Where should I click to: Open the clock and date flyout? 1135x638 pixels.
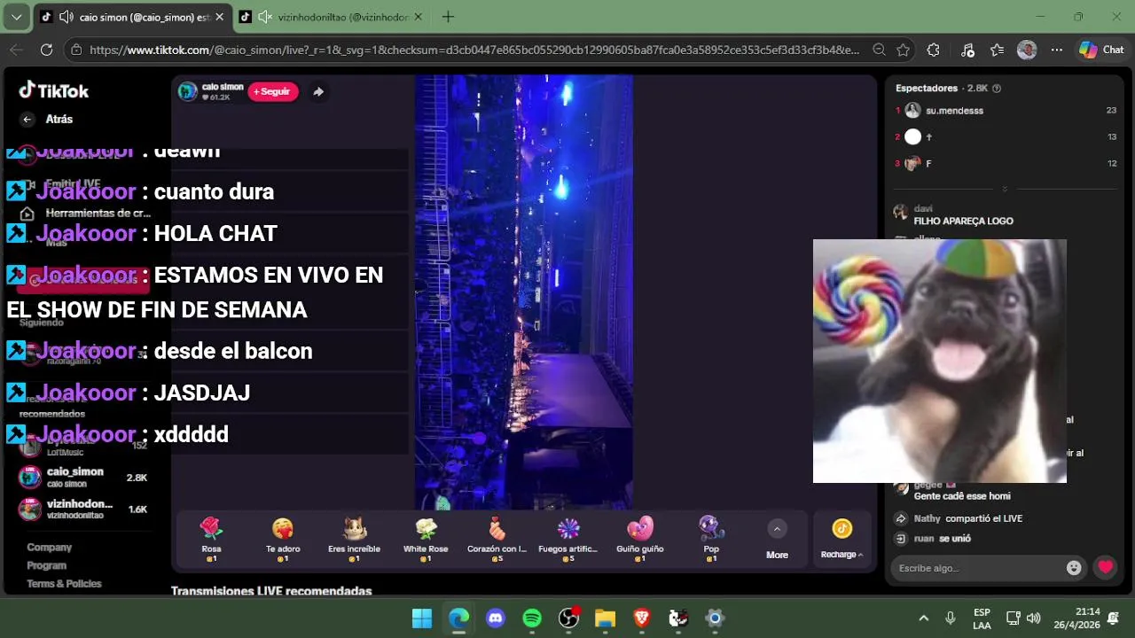click(x=1076, y=619)
